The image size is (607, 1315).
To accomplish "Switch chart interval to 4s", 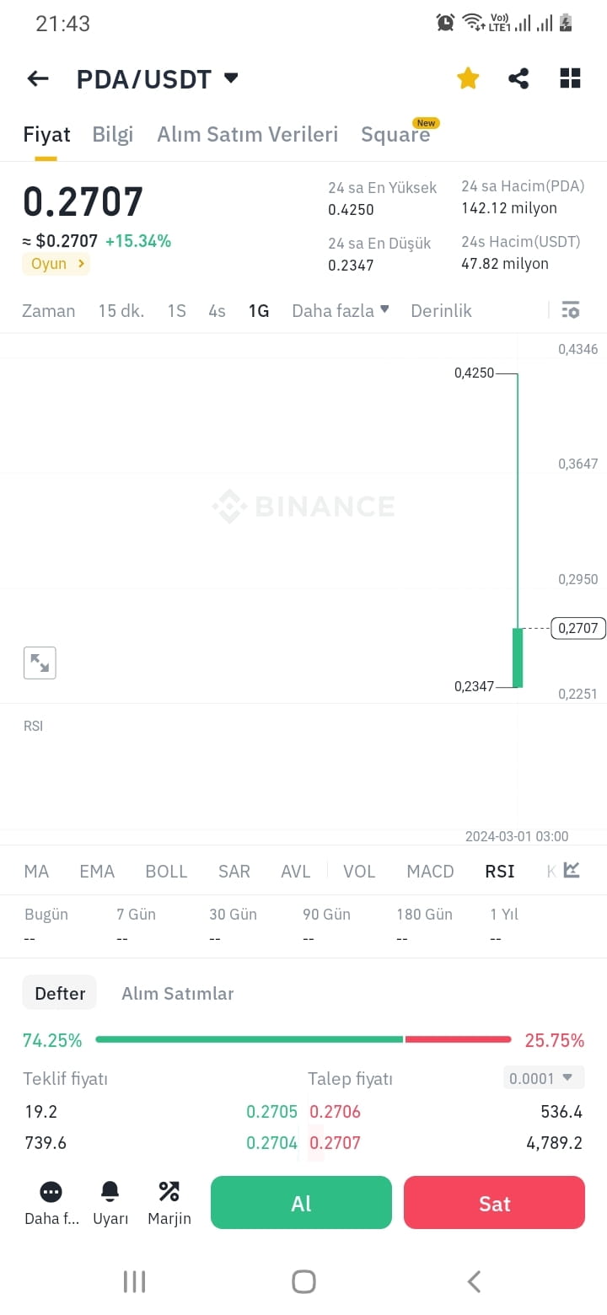I will (217, 310).
